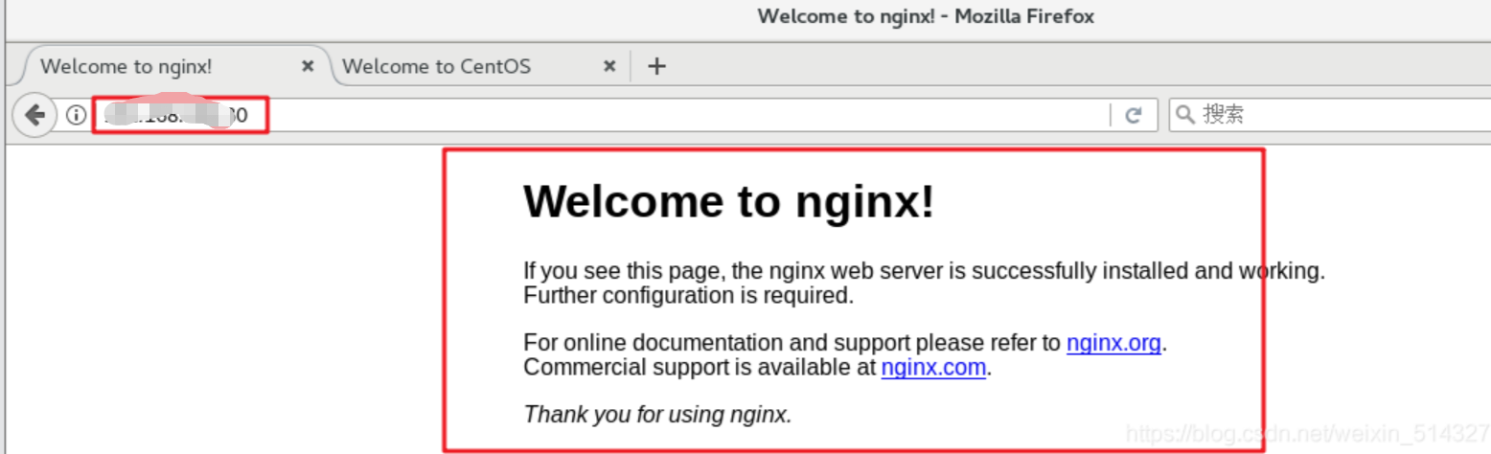Click into the 搜索 search box
Screen dimensions: 1491x454
[x=1330, y=115]
